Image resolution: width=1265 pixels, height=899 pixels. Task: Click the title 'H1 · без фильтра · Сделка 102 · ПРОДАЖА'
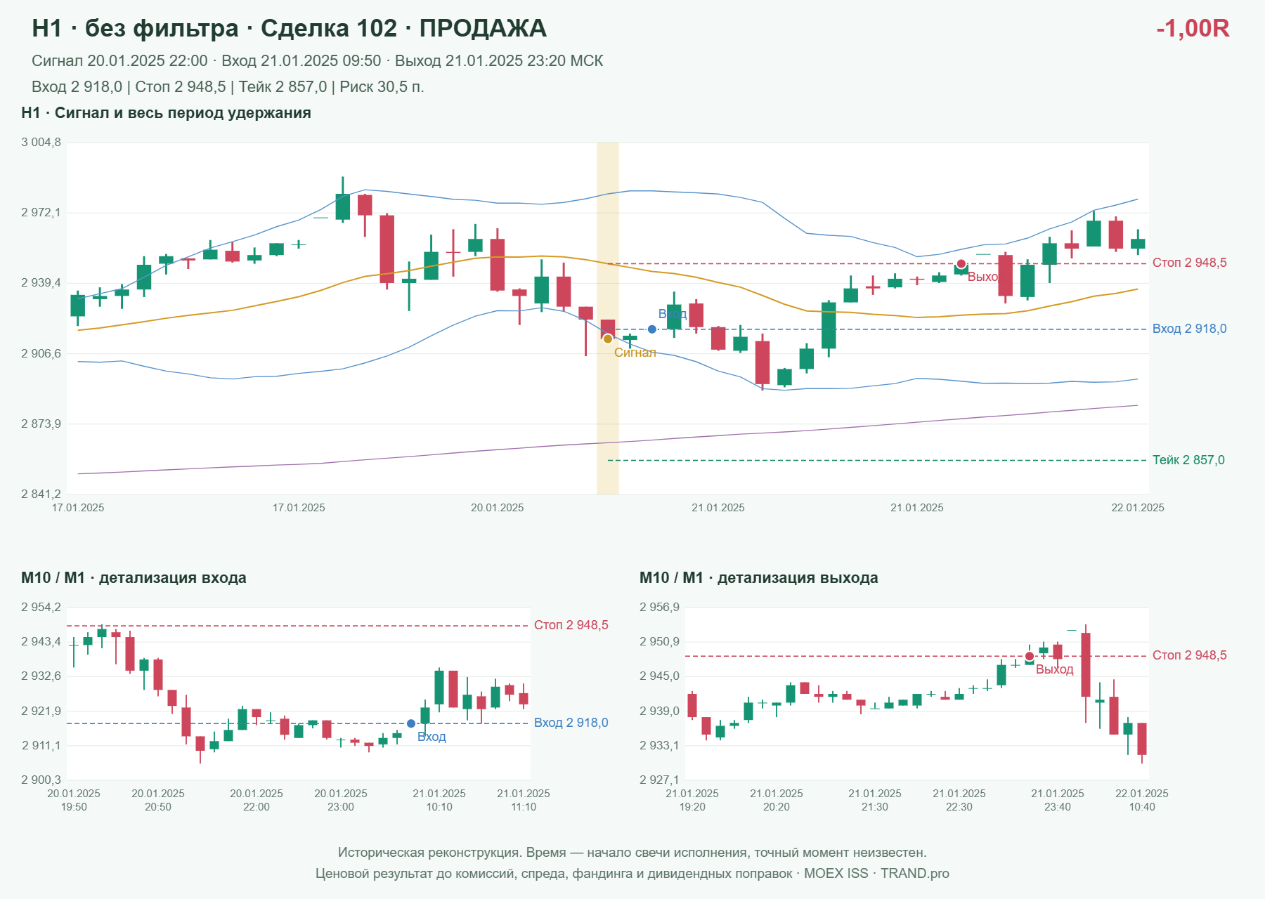point(289,28)
